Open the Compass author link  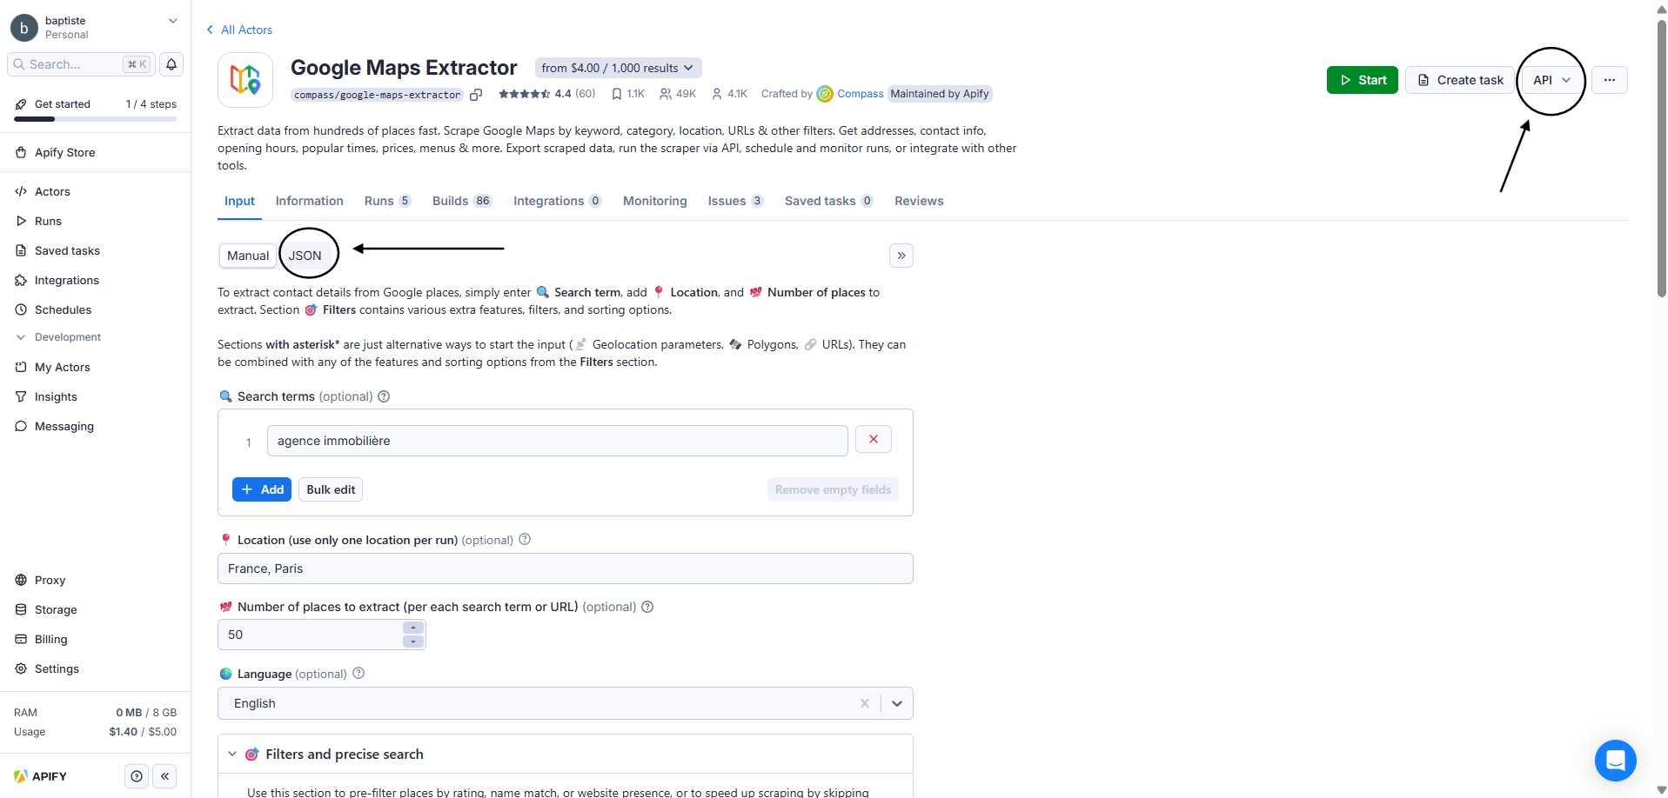(x=860, y=94)
